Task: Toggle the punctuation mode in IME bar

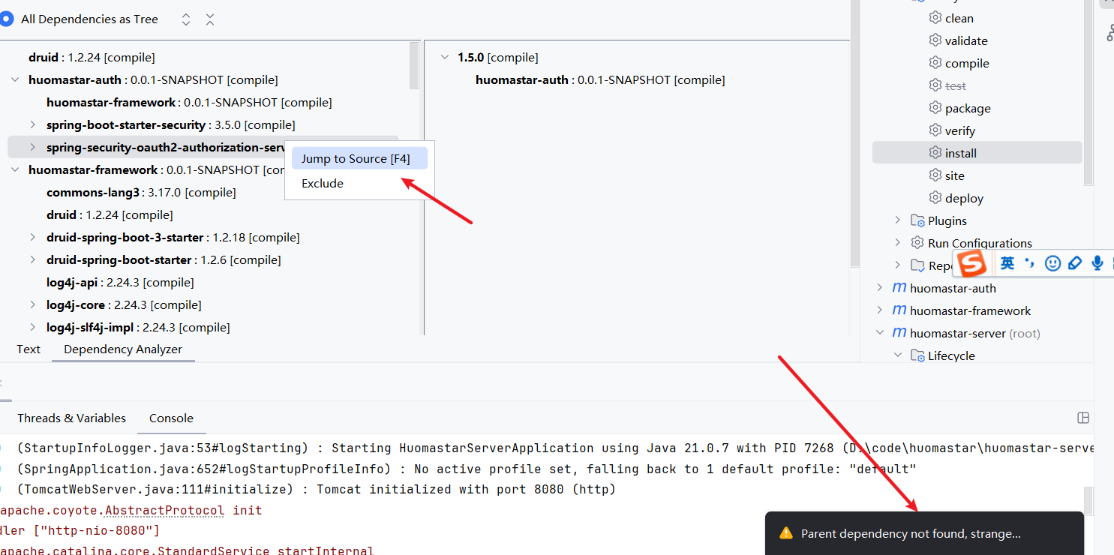Action: 1030,263
